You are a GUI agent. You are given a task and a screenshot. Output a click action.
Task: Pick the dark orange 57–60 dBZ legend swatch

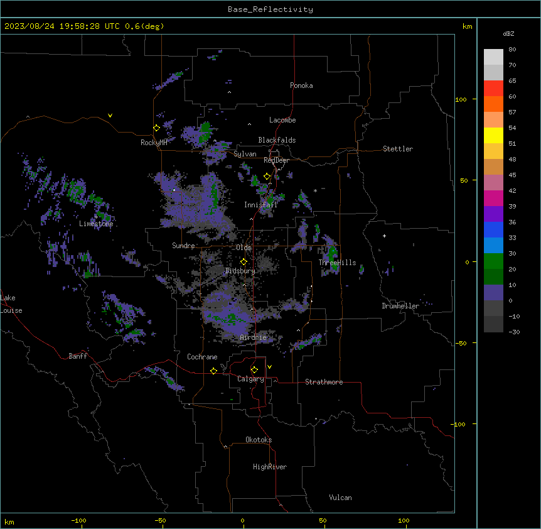point(493,104)
